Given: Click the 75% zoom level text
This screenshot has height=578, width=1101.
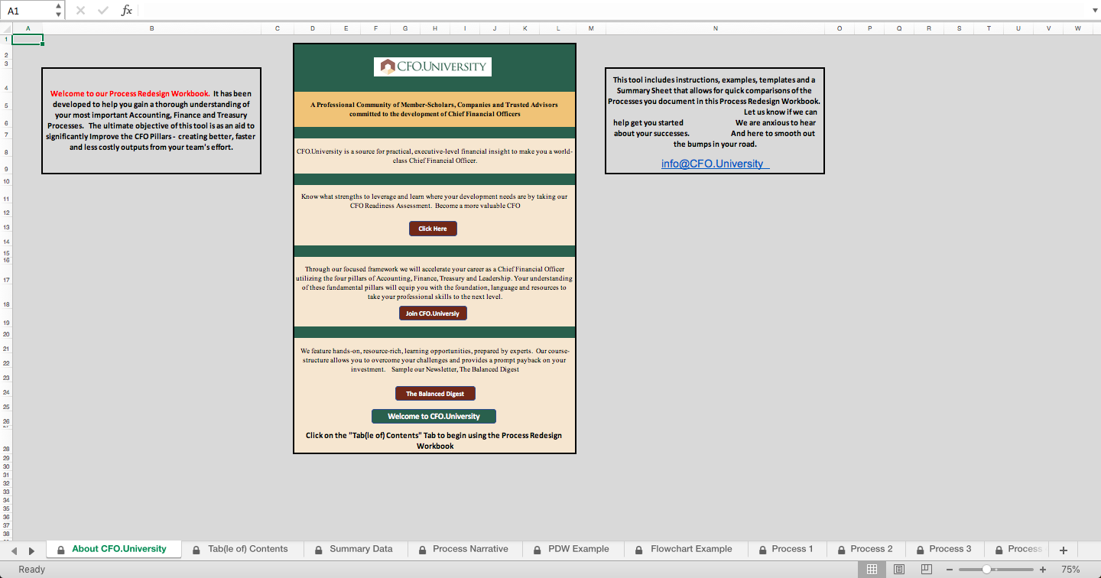Looking at the screenshot, I should click(1070, 570).
